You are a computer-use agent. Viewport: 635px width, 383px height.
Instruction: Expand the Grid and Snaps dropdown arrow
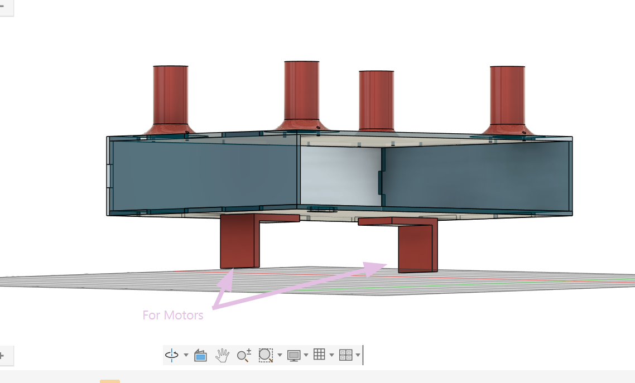[331, 355]
